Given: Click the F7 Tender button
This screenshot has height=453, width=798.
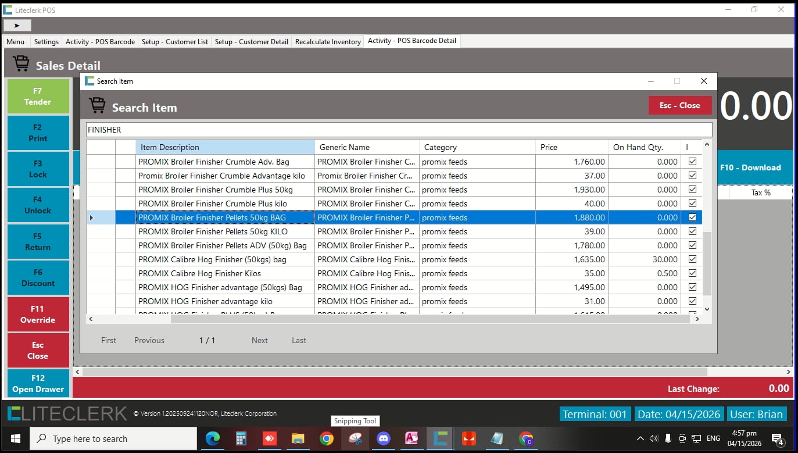Looking at the screenshot, I should (38, 97).
